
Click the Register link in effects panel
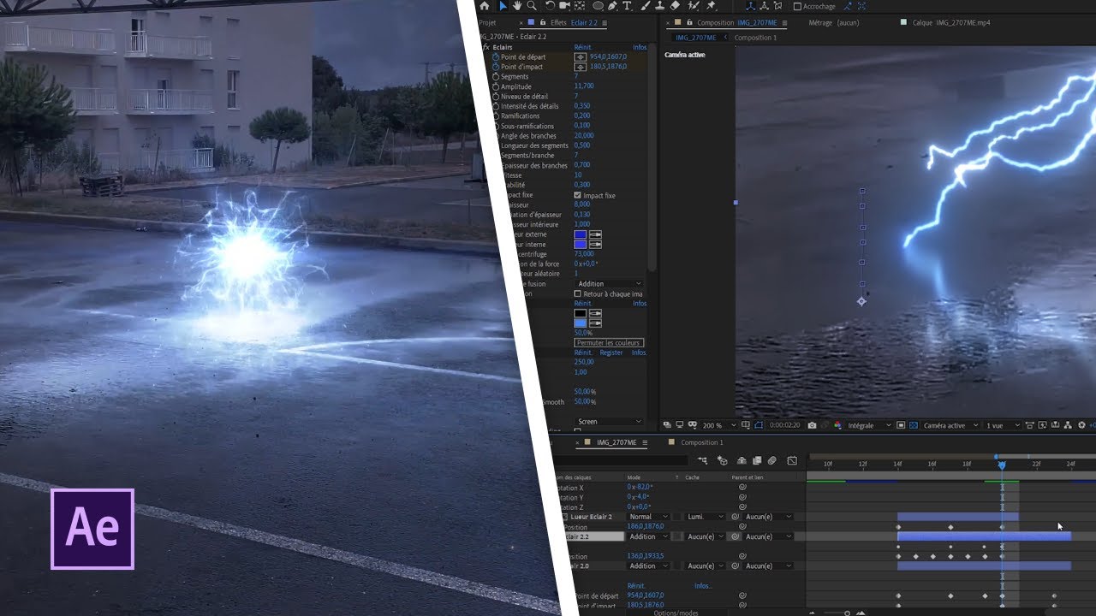tap(611, 352)
